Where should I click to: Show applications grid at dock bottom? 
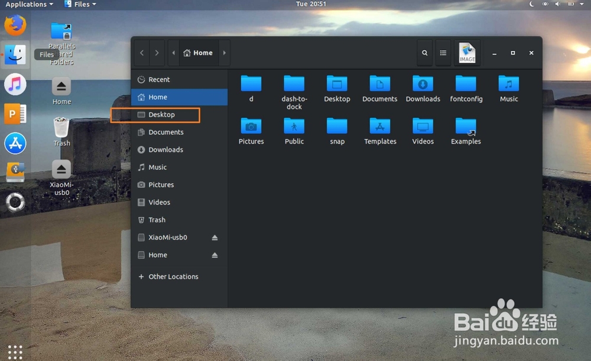click(x=15, y=352)
